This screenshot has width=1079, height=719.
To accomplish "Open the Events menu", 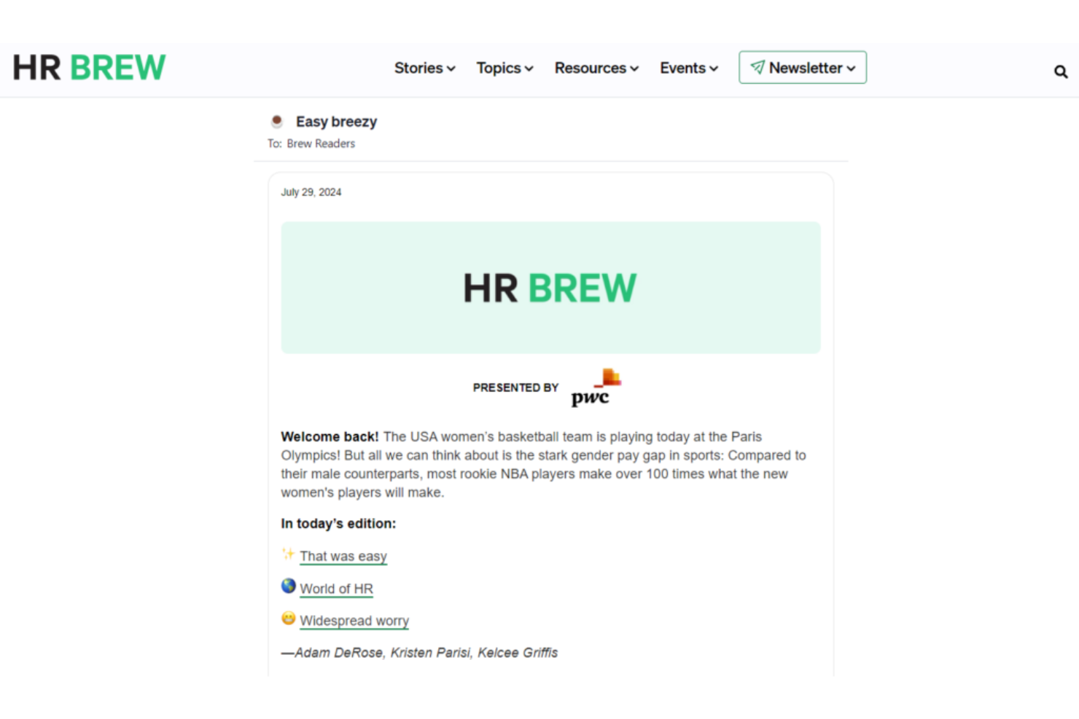I will click(x=690, y=68).
